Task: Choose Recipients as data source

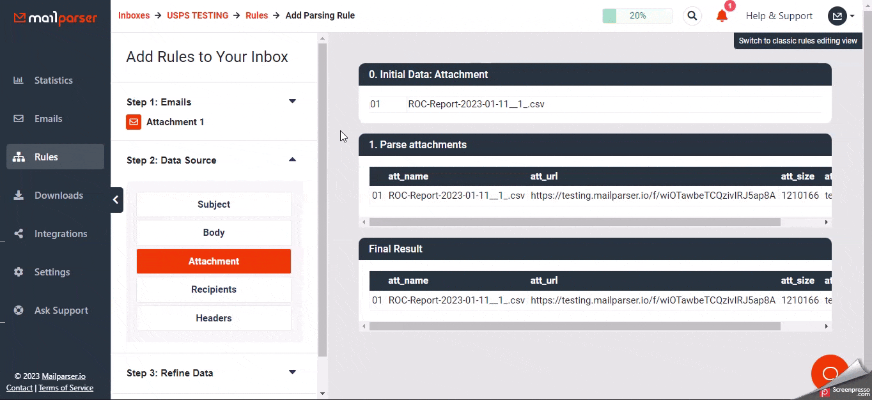Action: coord(214,289)
